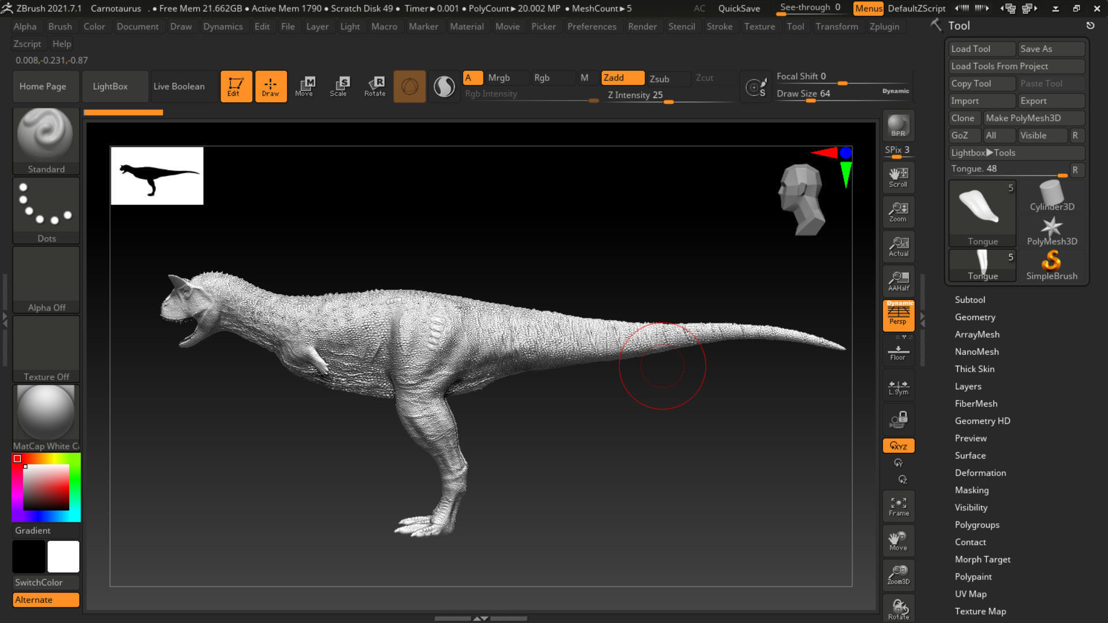This screenshot has width=1108, height=623.
Task: Pick a color in the color picker square
Action: [46, 487]
